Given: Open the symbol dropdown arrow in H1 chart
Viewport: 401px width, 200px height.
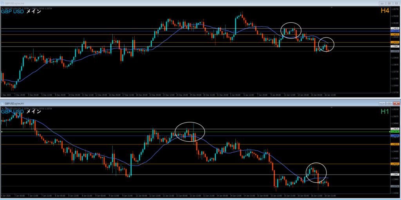Looking at the screenshot, I should (3, 109).
